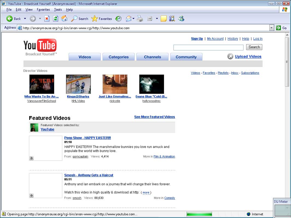
Task: Click the DU Meter widget
Action: coord(282,207)
